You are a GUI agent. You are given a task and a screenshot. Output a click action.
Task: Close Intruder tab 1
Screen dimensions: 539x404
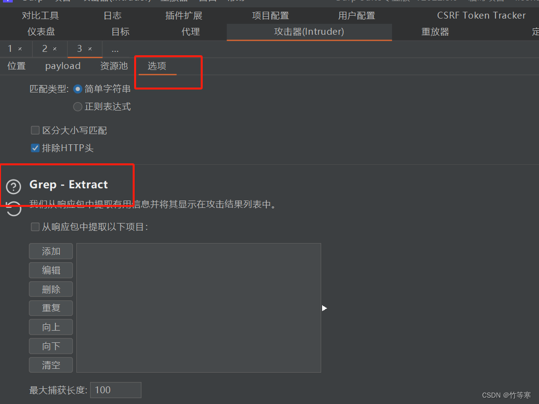20,49
